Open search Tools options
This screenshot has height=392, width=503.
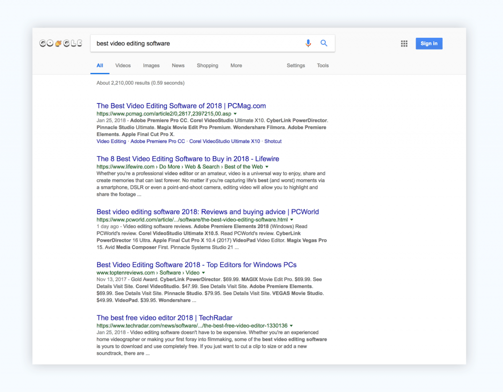[x=323, y=65]
